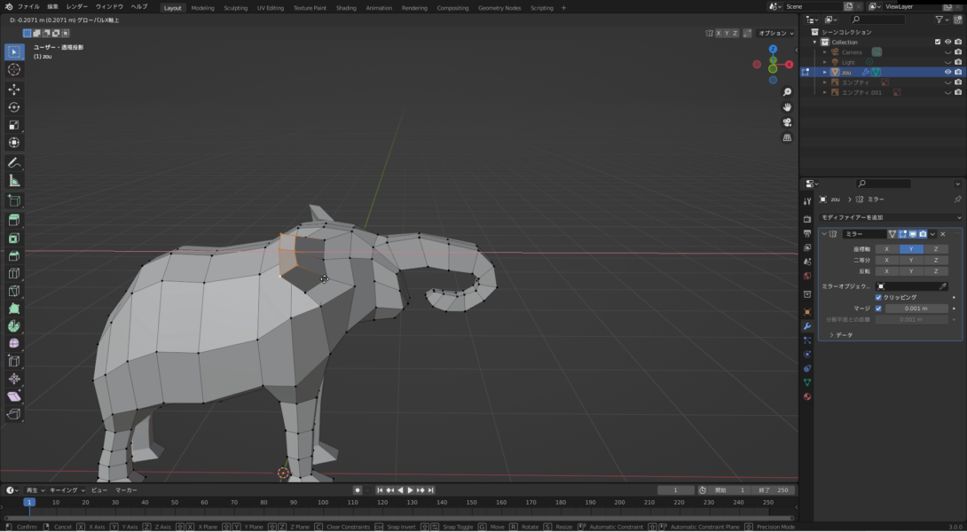This screenshot has width=967, height=532.
Task: Select the Extrude Region tool
Action: click(x=13, y=220)
